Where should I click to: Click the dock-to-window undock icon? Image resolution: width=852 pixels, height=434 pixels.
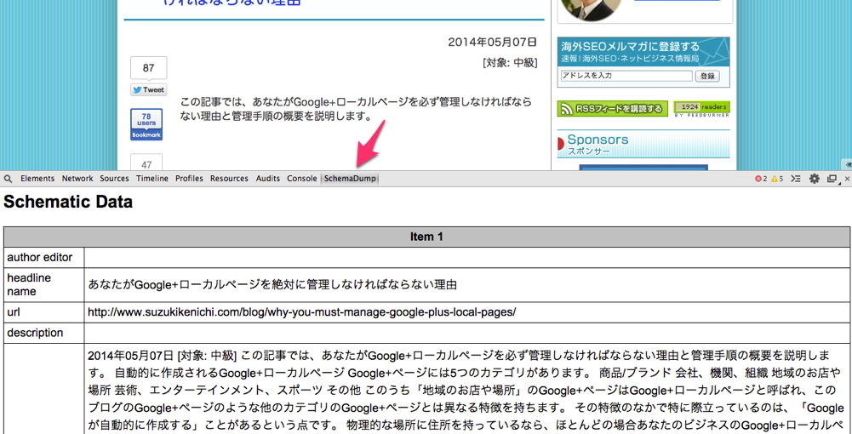click(x=832, y=178)
